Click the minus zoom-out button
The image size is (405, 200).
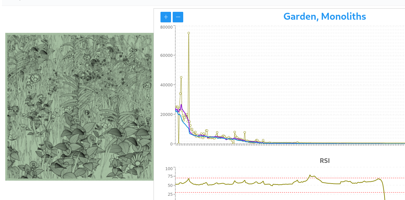point(178,17)
